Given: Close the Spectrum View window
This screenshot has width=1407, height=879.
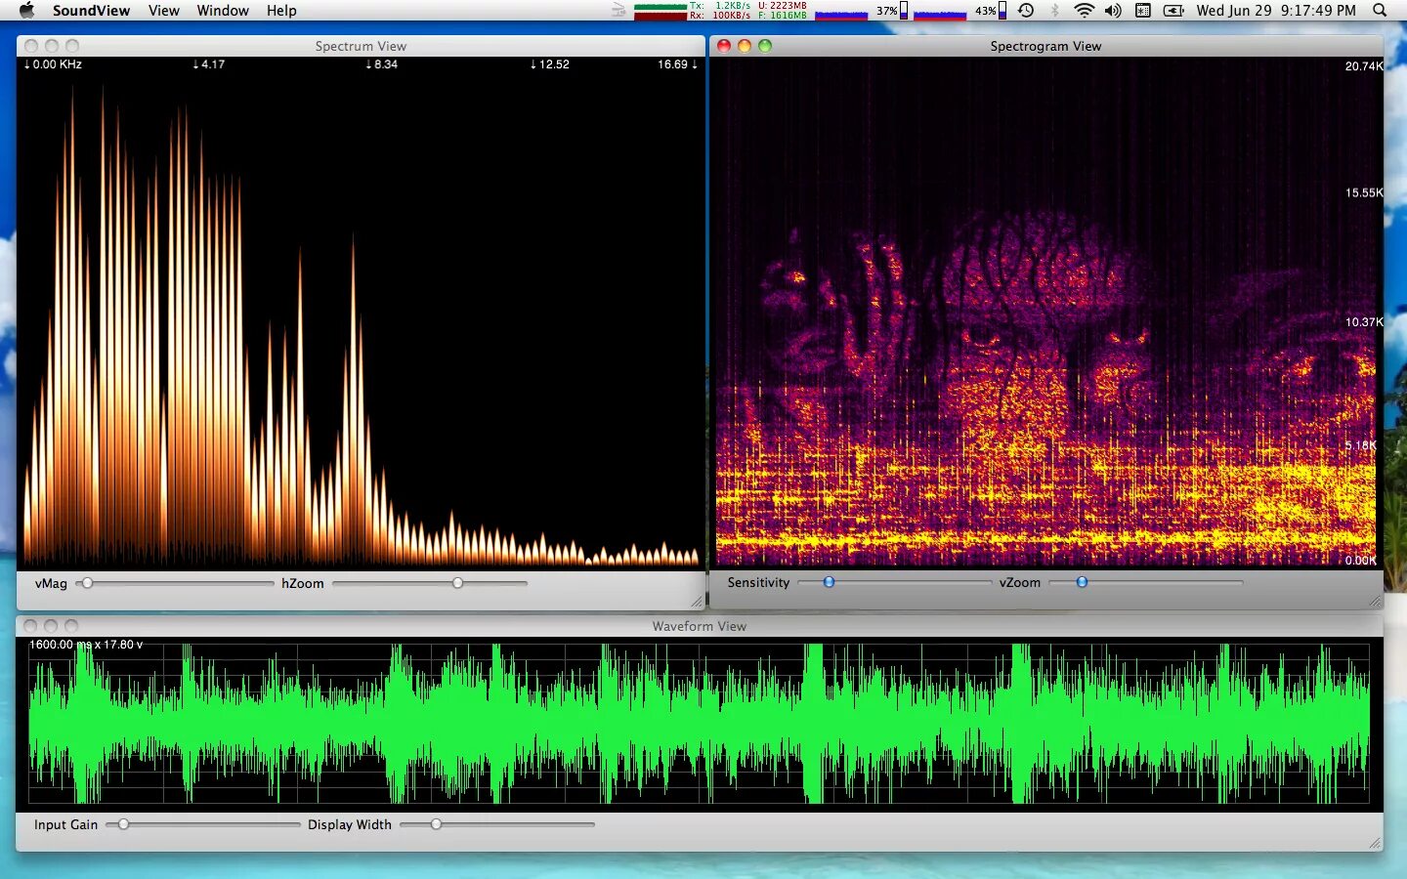Looking at the screenshot, I should click(31, 46).
